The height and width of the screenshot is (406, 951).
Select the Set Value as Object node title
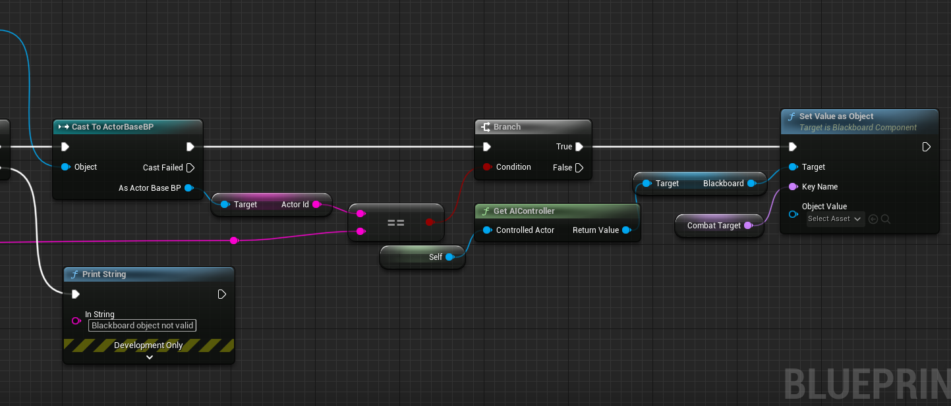click(x=836, y=116)
